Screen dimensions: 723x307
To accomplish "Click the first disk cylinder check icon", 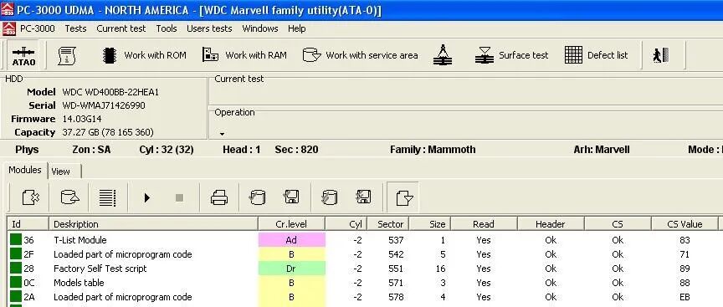I will (x=257, y=197).
